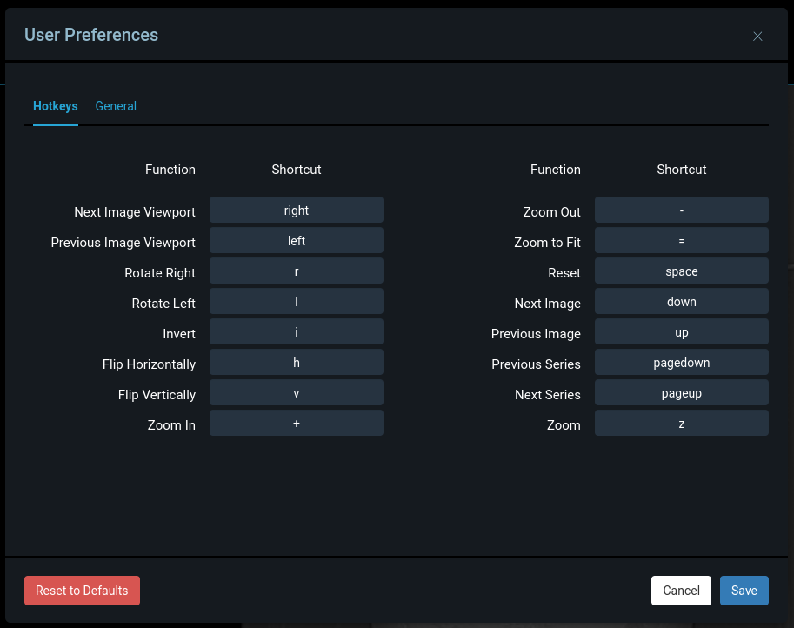Image resolution: width=794 pixels, height=628 pixels.
Task: Select the Zoom to Fit shortcut input
Action: (681, 240)
